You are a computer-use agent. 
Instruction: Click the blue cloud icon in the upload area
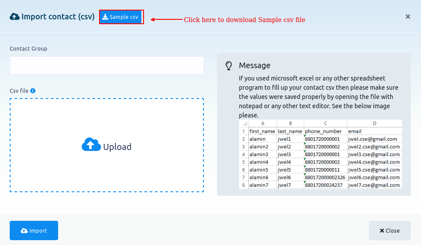pyautogui.click(x=91, y=145)
